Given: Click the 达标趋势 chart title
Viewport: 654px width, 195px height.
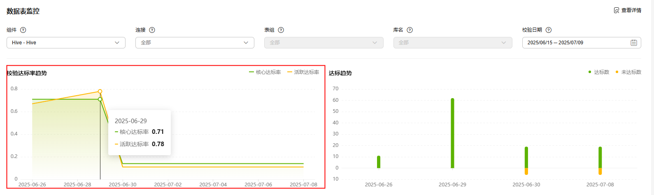Looking at the screenshot, I should click(340, 73).
